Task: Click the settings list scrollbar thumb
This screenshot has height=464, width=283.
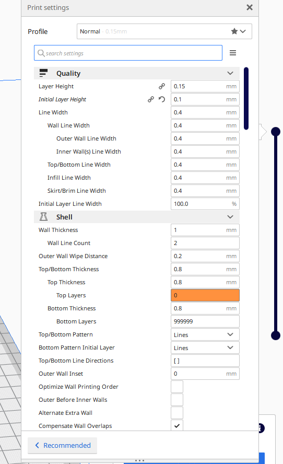Action: click(x=246, y=99)
